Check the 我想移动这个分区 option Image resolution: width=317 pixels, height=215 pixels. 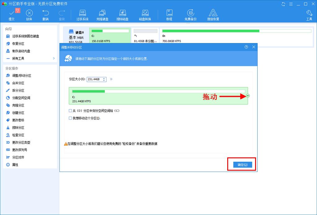click(x=70, y=118)
